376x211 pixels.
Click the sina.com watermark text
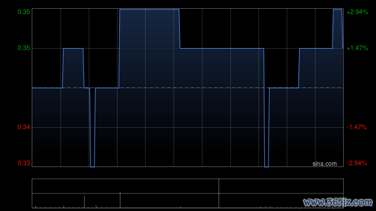pyautogui.click(x=324, y=164)
